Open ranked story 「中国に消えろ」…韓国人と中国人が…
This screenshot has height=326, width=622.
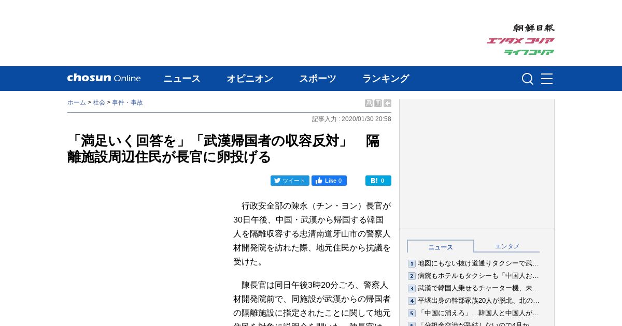click(478, 313)
